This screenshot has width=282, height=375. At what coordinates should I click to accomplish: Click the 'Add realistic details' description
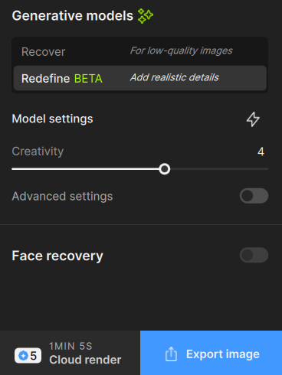click(x=175, y=77)
